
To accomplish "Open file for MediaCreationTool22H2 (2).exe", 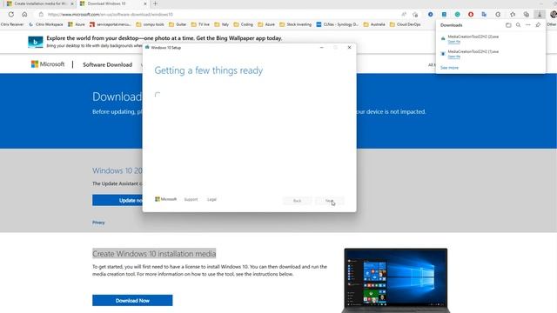I will coord(454,42).
